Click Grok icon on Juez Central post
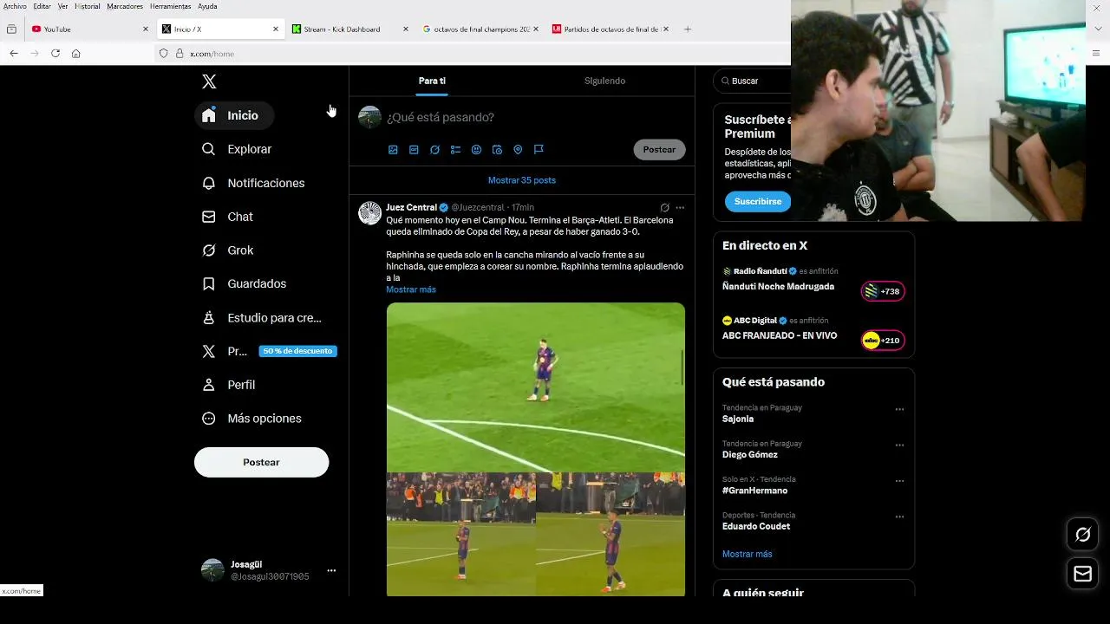1110x624 pixels. pyautogui.click(x=665, y=208)
